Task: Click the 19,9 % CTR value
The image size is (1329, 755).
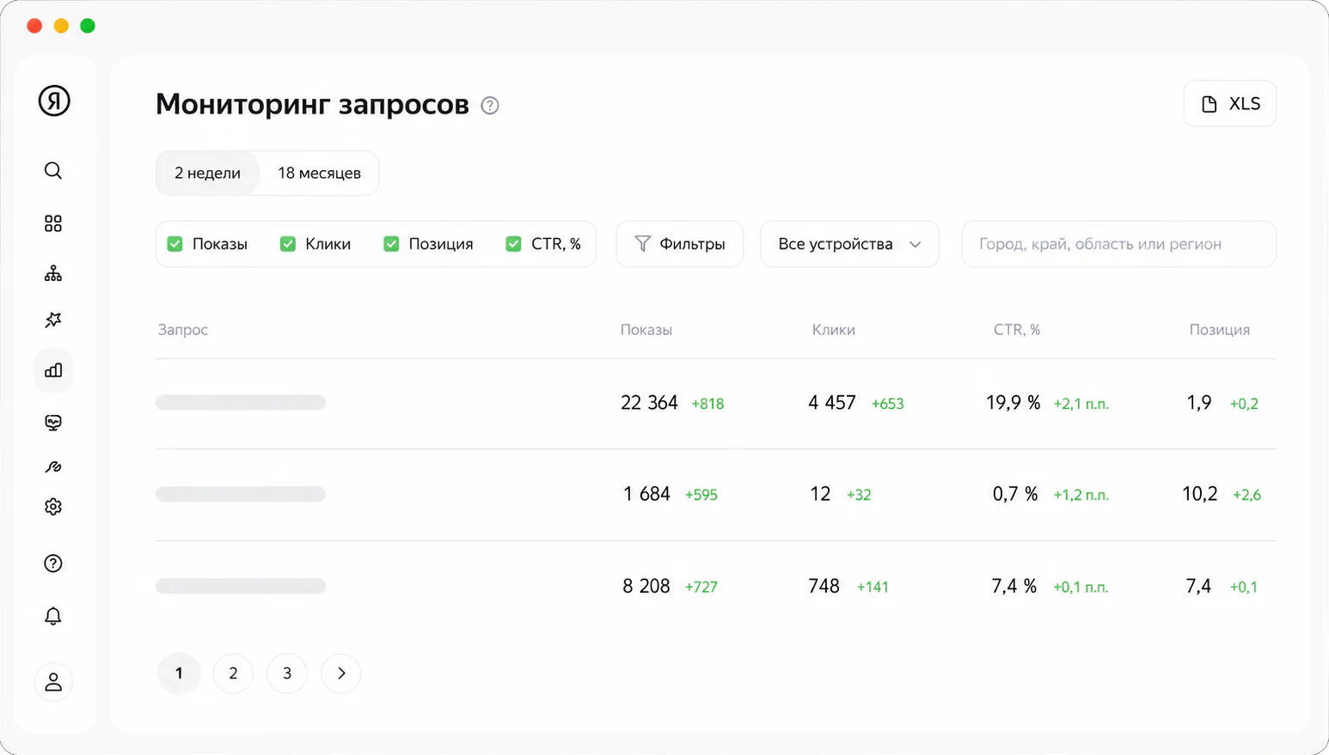Action: pos(1014,403)
